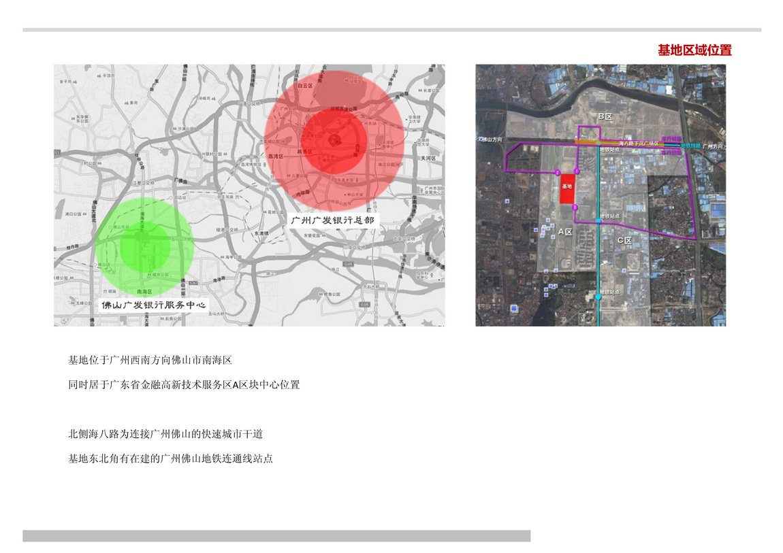Select the line 同时居于广东省金融高新技术服务区A区块中心位置
Viewport: 783px width, 553px height.
tap(184, 384)
